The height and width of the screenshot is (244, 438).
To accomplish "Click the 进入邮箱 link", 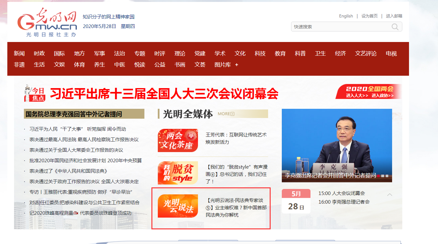I will (x=394, y=16).
